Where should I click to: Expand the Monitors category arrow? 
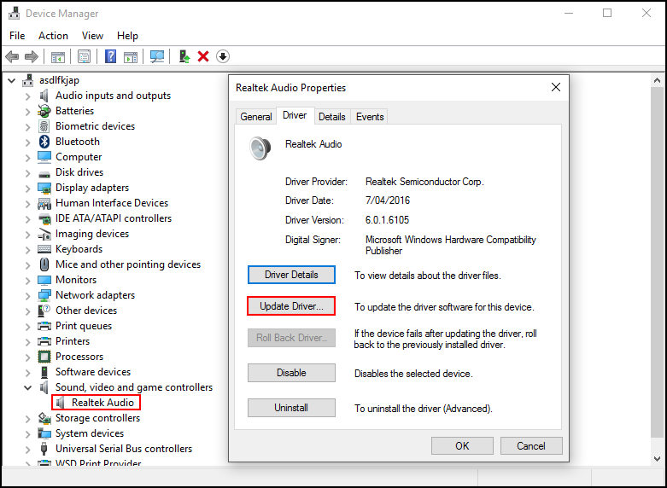(27, 281)
